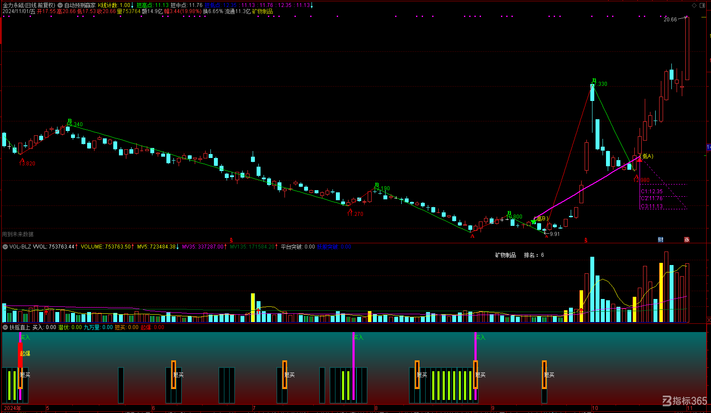Click the 11.270 low point label

355,214
